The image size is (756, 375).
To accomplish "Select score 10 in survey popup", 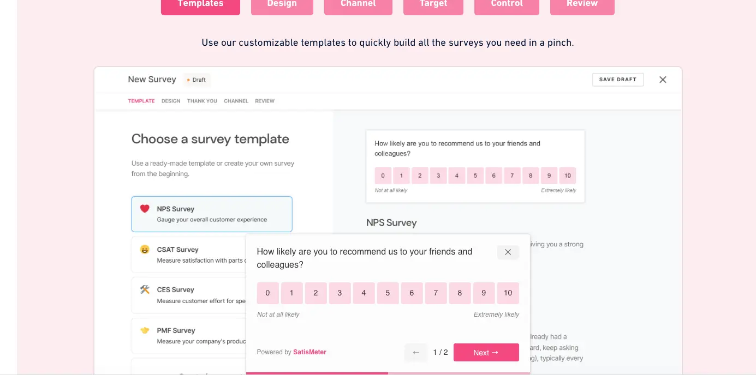I will 508,293.
